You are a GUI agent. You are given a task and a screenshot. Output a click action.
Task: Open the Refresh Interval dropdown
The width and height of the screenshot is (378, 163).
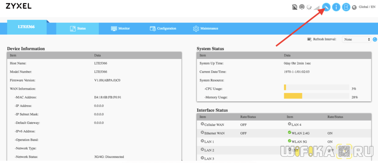[x=357, y=39]
